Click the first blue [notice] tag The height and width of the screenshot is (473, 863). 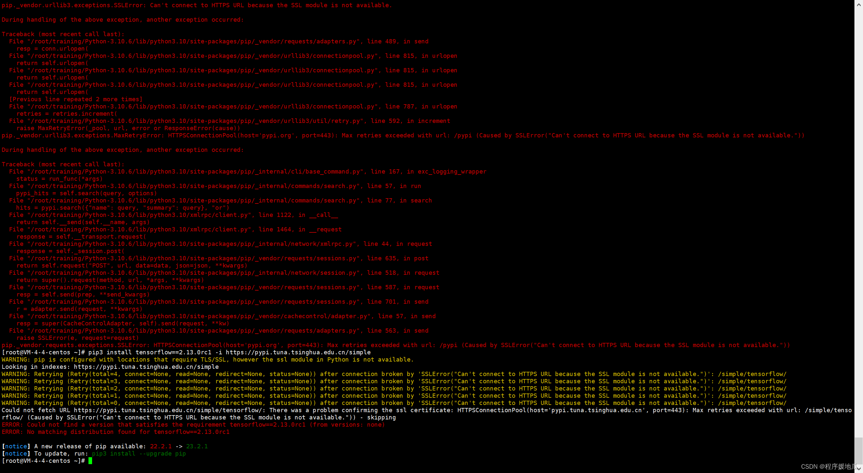point(16,446)
